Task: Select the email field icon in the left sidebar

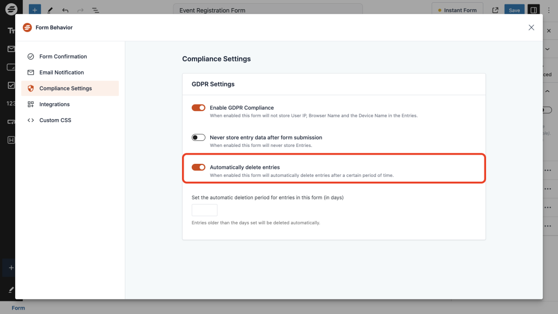Action: pos(11,49)
